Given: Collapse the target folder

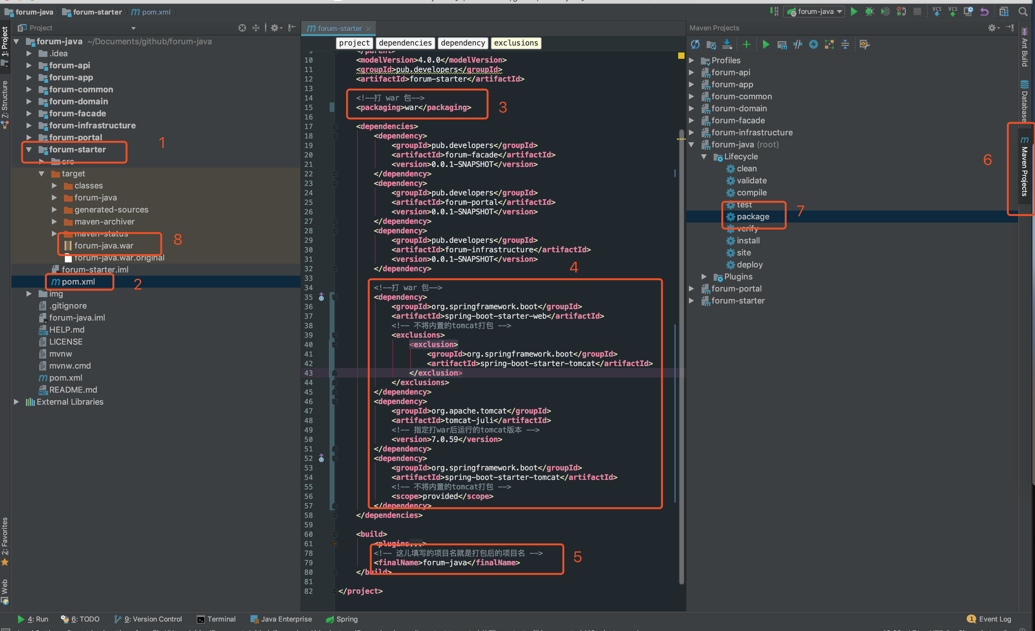Looking at the screenshot, I should pos(41,174).
